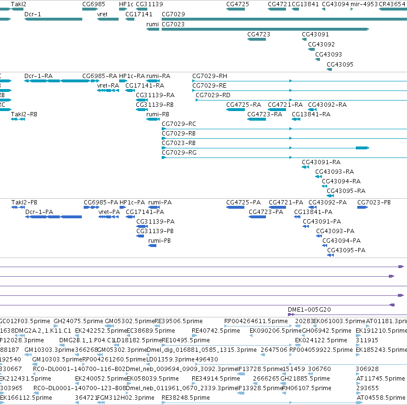407x405 pixels.
Task: Click the Takl2 gene label
Action: pyautogui.click(x=19, y=4)
